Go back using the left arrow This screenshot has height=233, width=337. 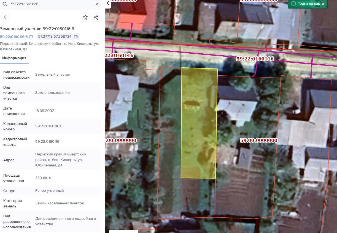[5, 17]
